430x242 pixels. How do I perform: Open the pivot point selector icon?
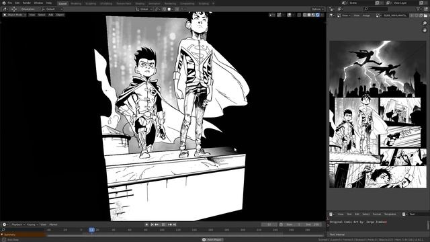157,9
